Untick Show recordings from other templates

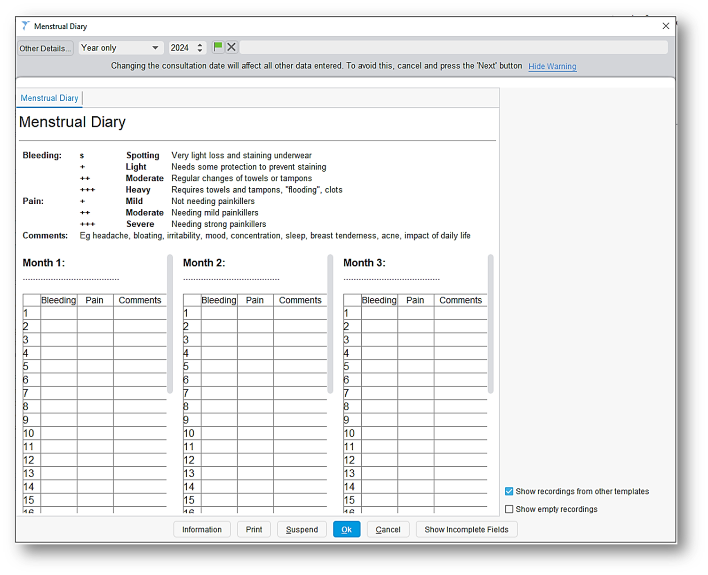509,491
